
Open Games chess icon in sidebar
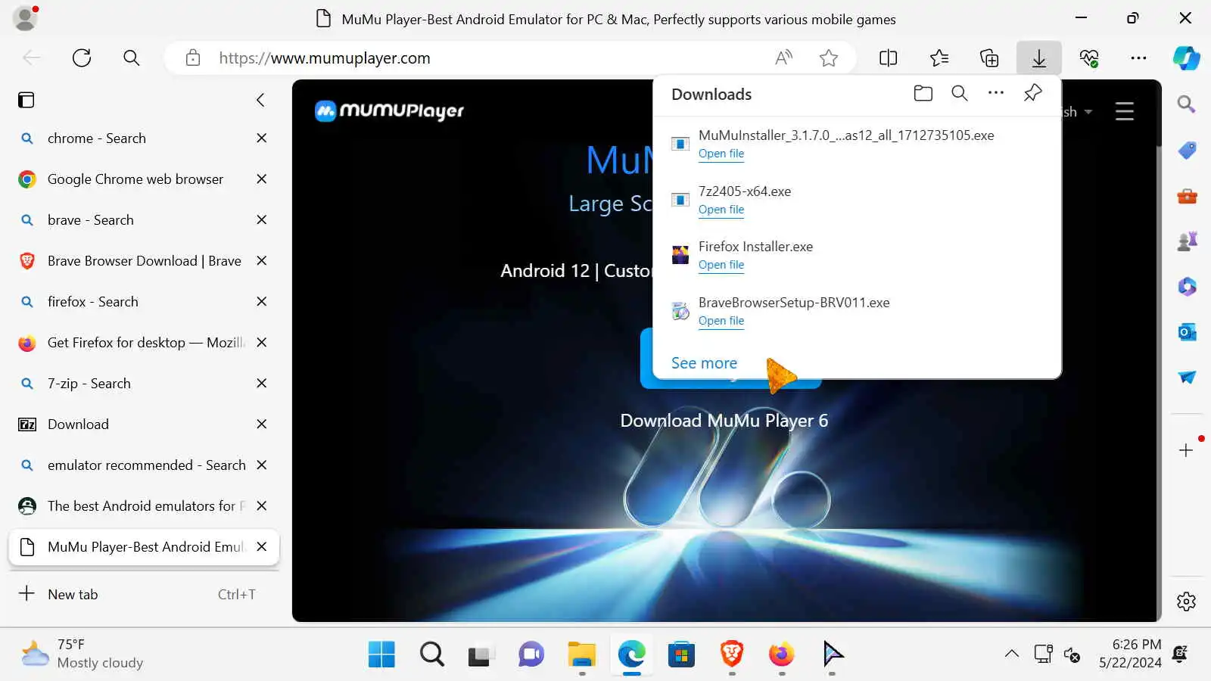(x=1187, y=241)
